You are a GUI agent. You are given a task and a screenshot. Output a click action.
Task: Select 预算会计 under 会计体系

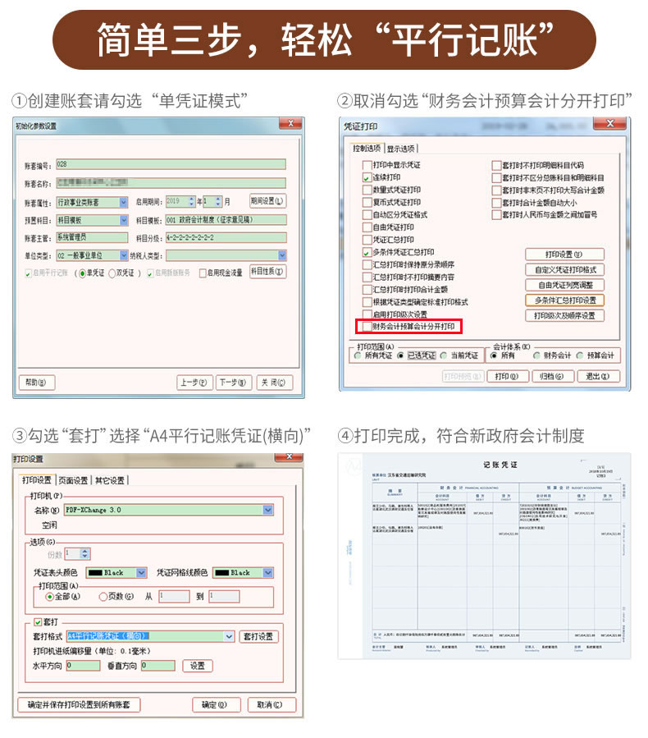click(x=580, y=355)
